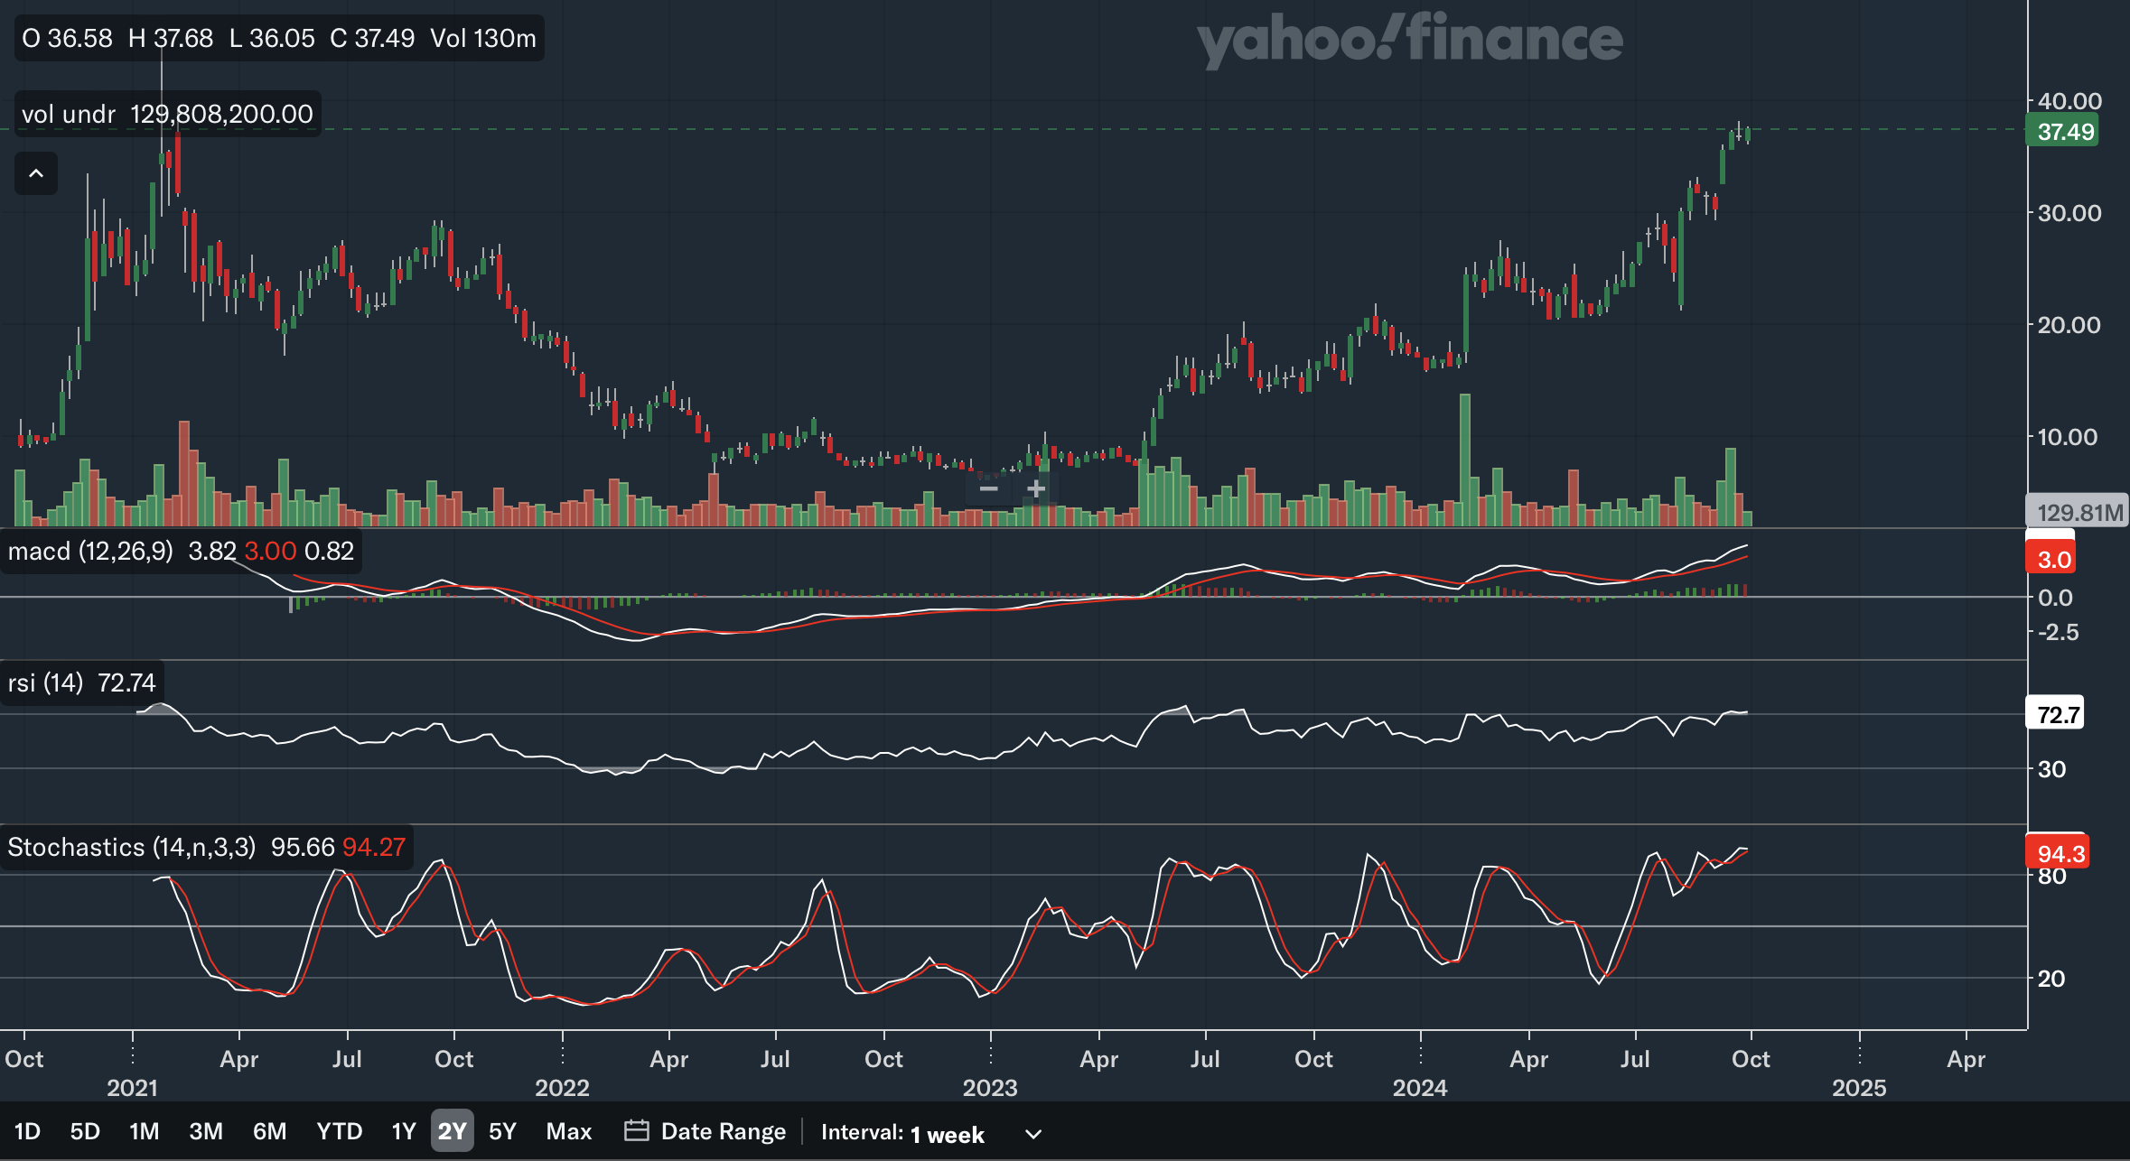Select the 1D range

tap(27, 1131)
